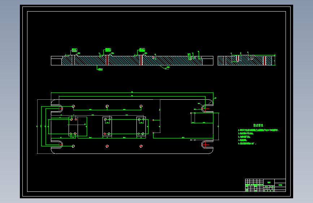The height and width of the screenshot is (203, 313).
Task: Click the leftmost four-hole rectangular pad in plan view
Action: pos(73,126)
